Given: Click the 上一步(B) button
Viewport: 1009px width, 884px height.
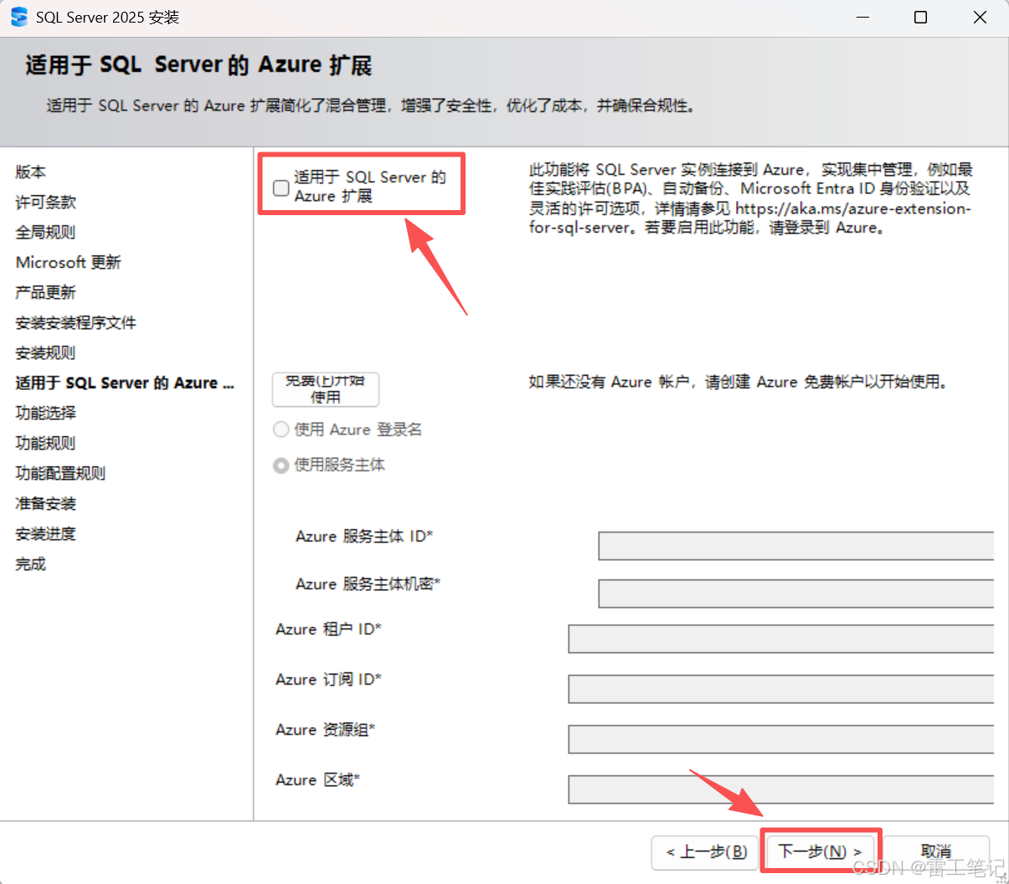Looking at the screenshot, I should (x=706, y=852).
